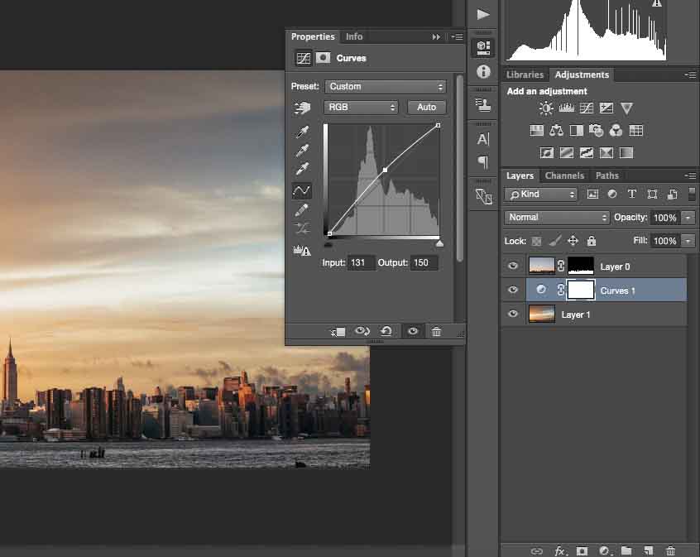Screen dimensions: 700x557
Task: Toggle lock position
Action: [x=573, y=241]
